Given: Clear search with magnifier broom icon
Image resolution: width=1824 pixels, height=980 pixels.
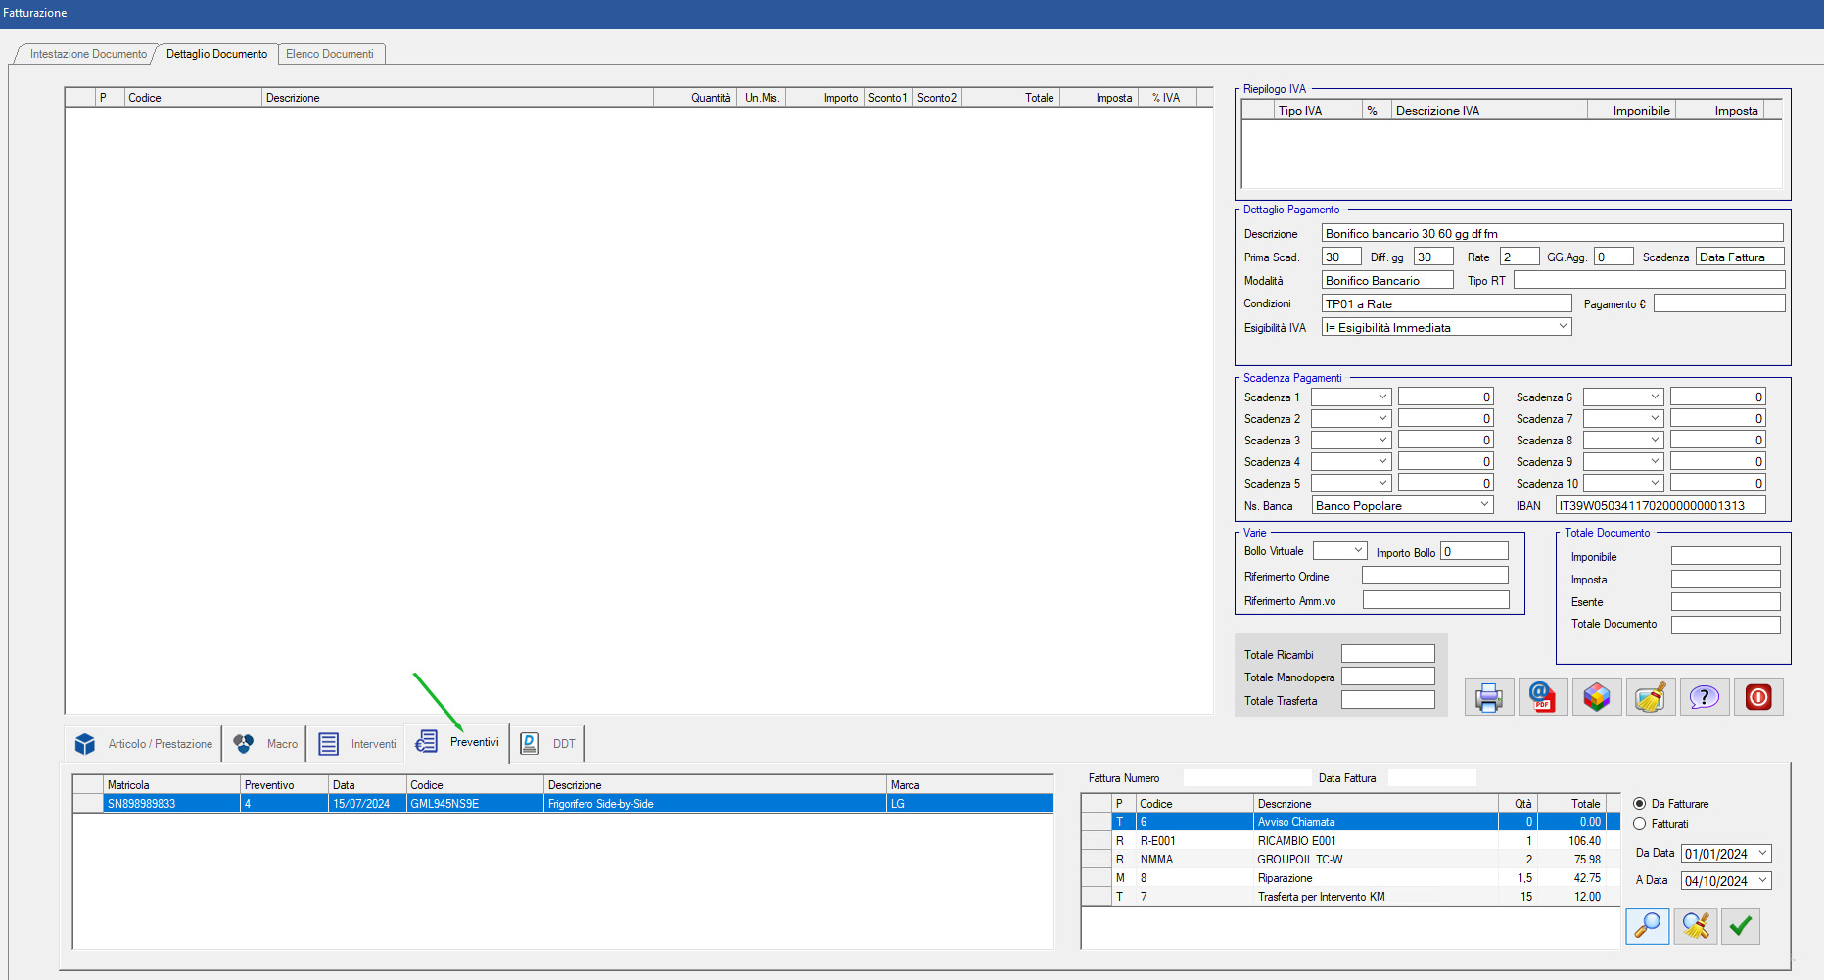Looking at the screenshot, I should coord(1695,925).
